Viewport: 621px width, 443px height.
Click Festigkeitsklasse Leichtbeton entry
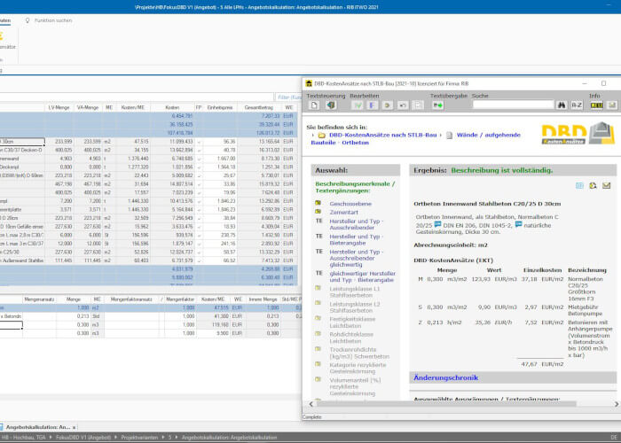[352, 323]
